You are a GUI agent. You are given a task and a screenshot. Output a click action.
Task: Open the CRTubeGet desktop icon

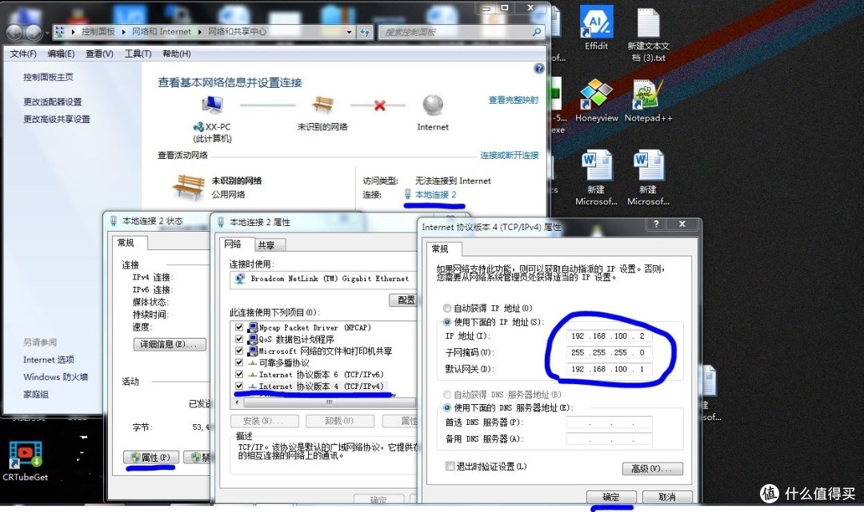[x=25, y=461]
